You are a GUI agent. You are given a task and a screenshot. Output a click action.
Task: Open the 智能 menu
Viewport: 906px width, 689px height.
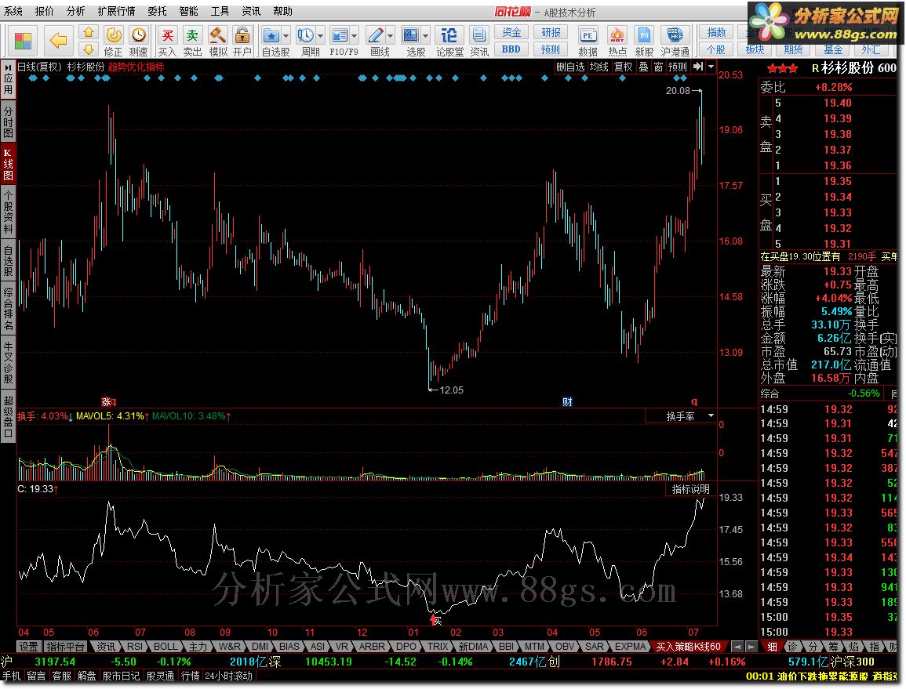(188, 12)
